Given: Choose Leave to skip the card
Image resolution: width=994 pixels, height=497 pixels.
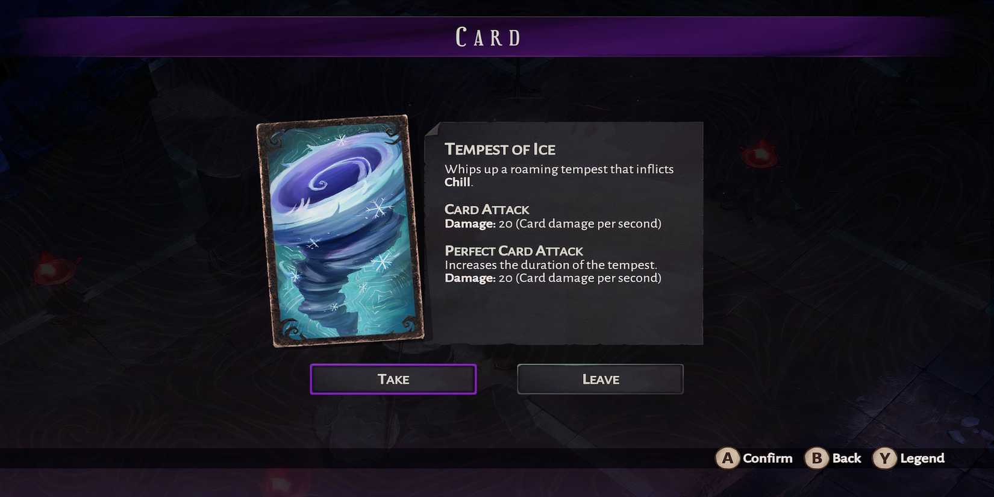Looking at the screenshot, I should click(600, 379).
